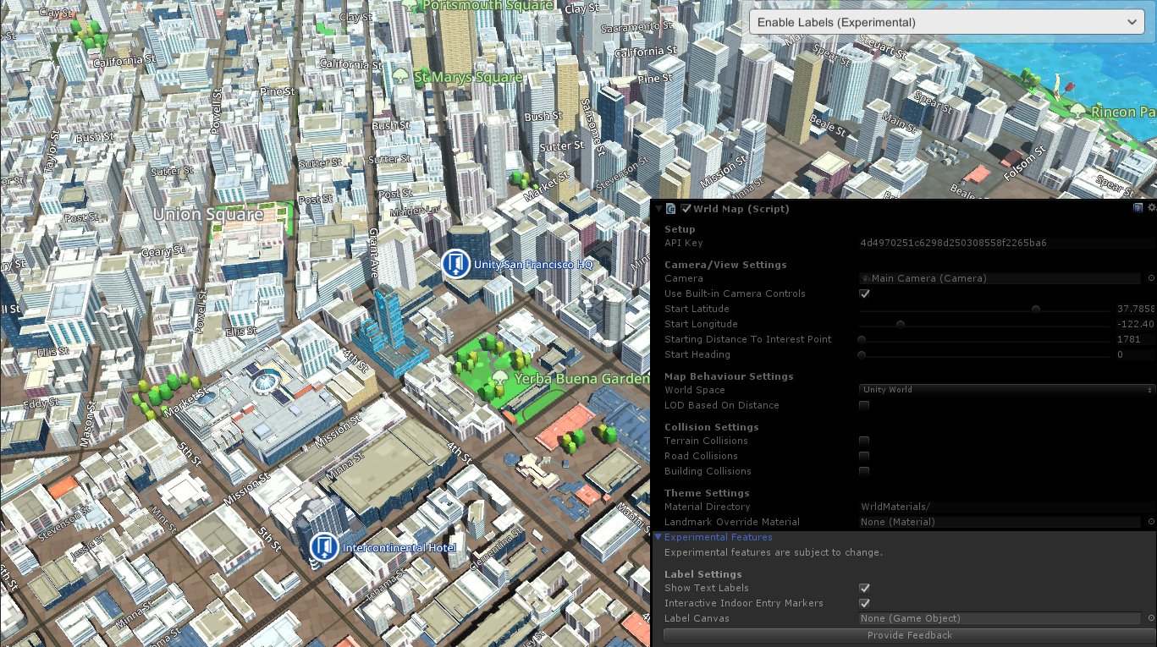Click the Portsmouth Square tree icon
The height and width of the screenshot is (647, 1157).
[410, 5]
